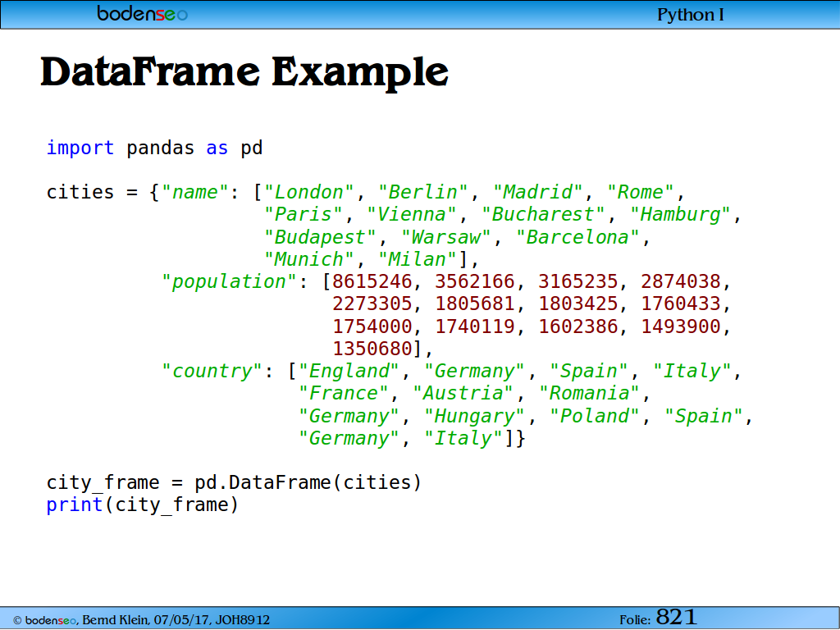Image resolution: width=840 pixels, height=630 pixels.
Task: Click the "Romania" string
Action: [589, 394]
